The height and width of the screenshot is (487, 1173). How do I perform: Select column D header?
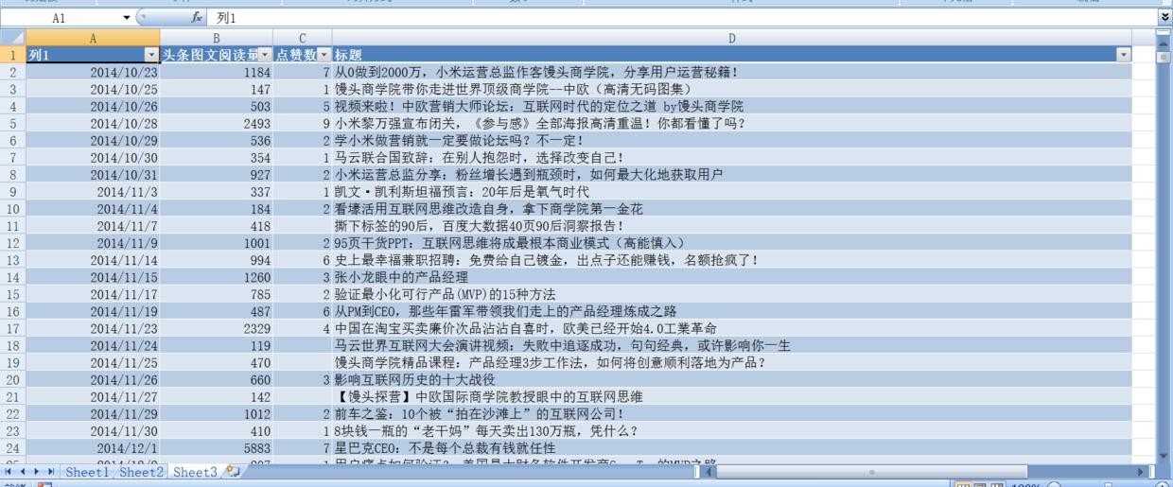click(x=731, y=38)
